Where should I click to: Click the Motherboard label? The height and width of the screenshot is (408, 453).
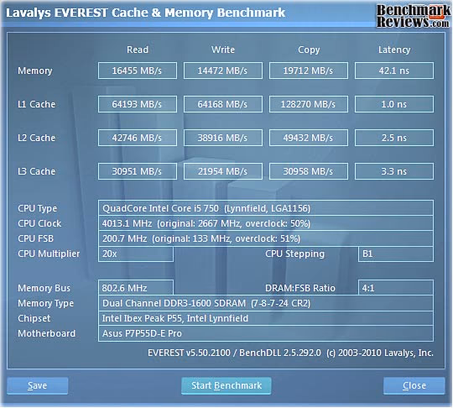click(x=46, y=333)
